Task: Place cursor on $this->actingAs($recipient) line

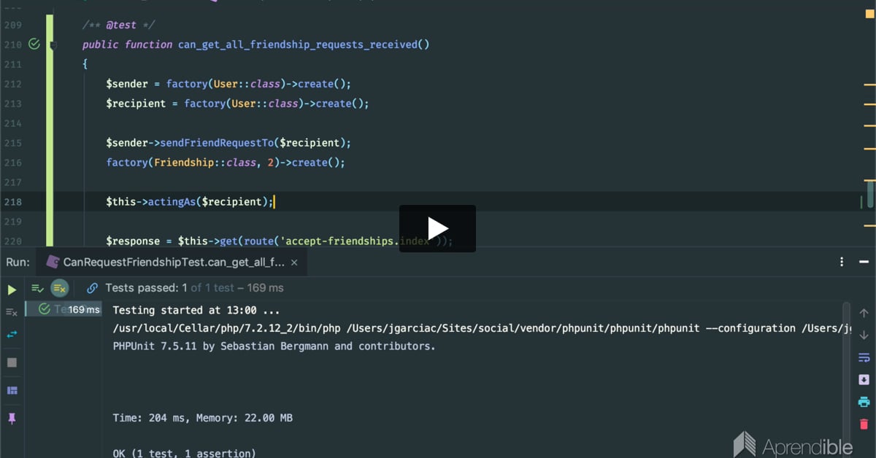Action: (x=190, y=202)
